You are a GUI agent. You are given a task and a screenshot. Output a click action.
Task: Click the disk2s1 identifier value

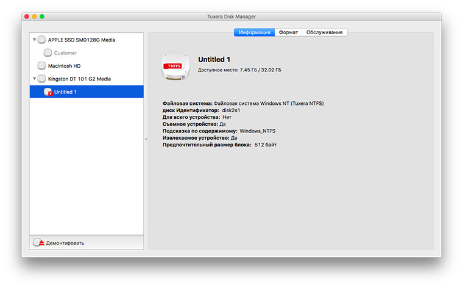(x=231, y=110)
